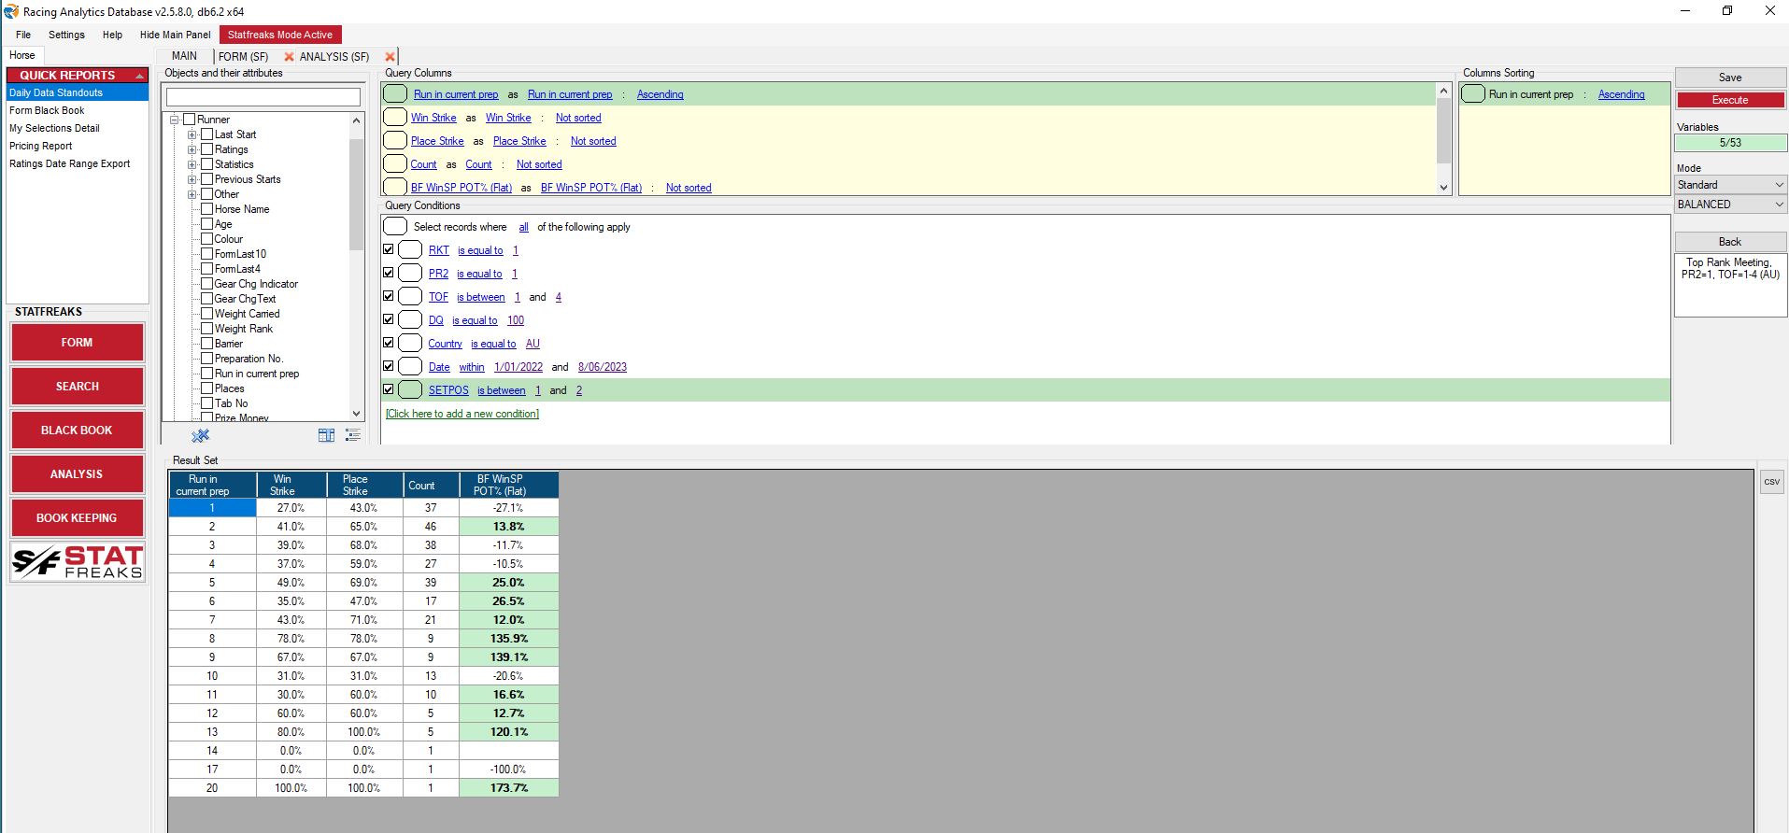Image resolution: width=1789 pixels, height=833 pixels.
Task: Click the clear-selection cross icon below the attribute tree
Action: pyautogui.click(x=200, y=435)
